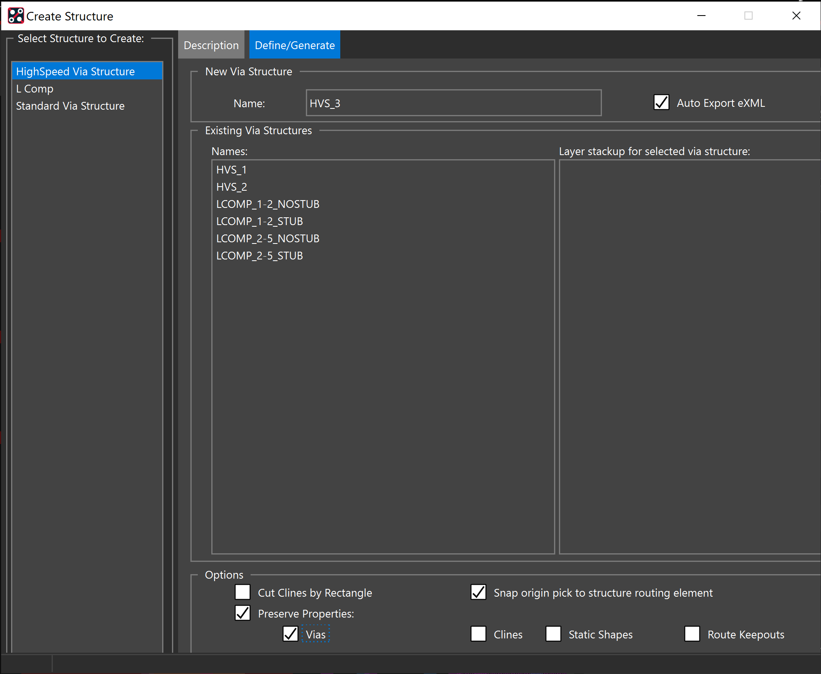Select HVS_1 in existing names list
The height and width of the screenshot is (674, 821).
pos(231,170)
